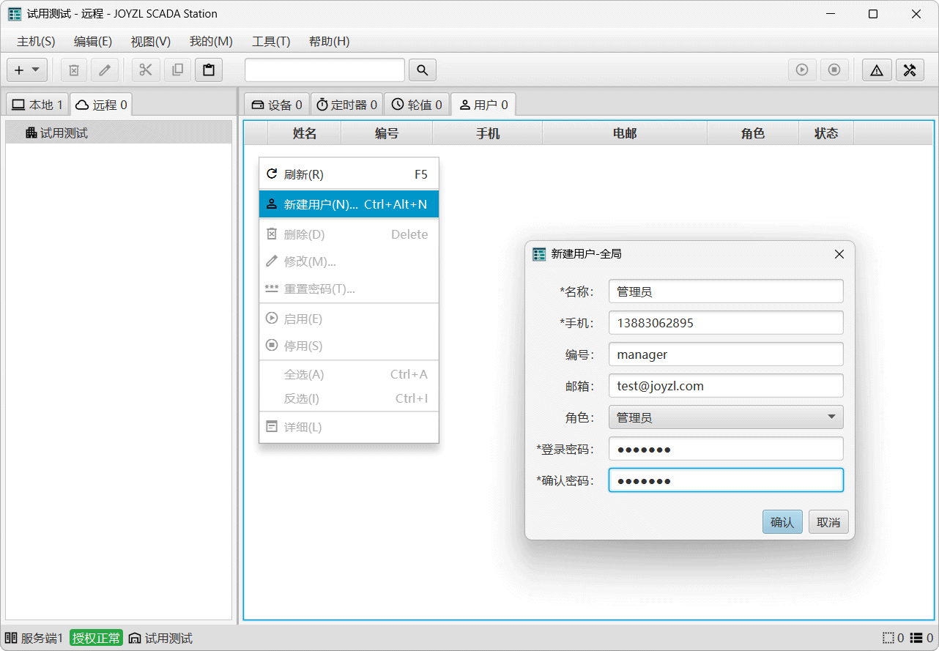Click the 编号 field containing manager
Viewport: 939px width, 651px height.
click(726, 354)
